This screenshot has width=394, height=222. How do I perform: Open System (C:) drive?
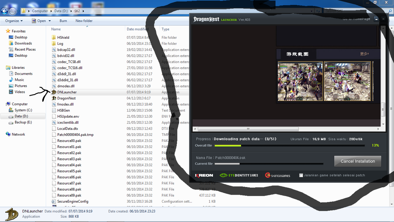(23, 110)
